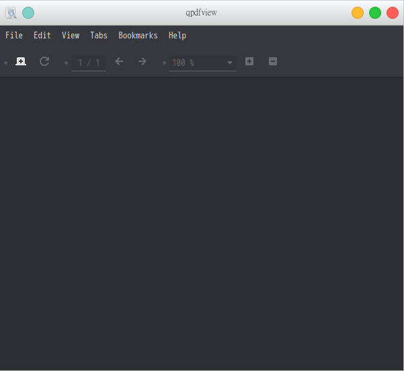Close window with the red button
This screenshot has height=371, width=404.
[393, 13]
